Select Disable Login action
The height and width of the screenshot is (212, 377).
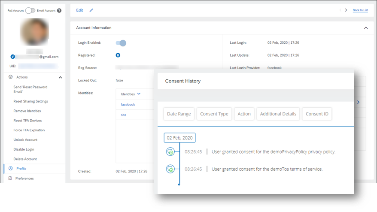(x=24, y=149)
